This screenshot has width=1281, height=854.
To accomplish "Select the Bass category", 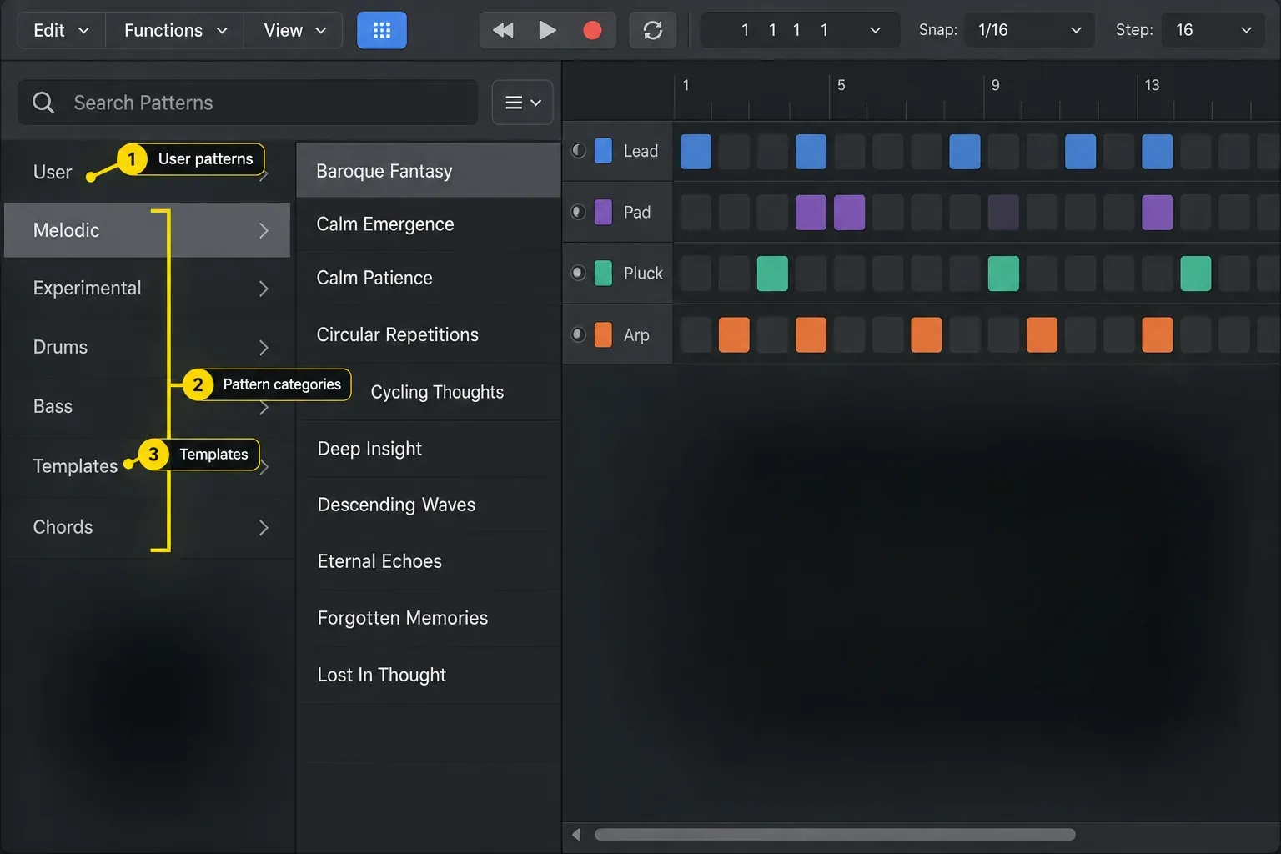I will 147,407.
